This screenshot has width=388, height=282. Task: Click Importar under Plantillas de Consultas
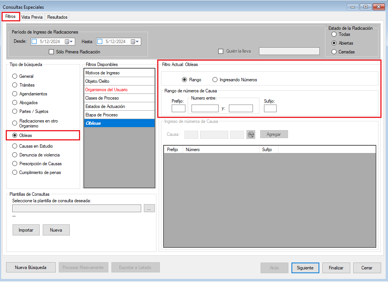[26, 230]
